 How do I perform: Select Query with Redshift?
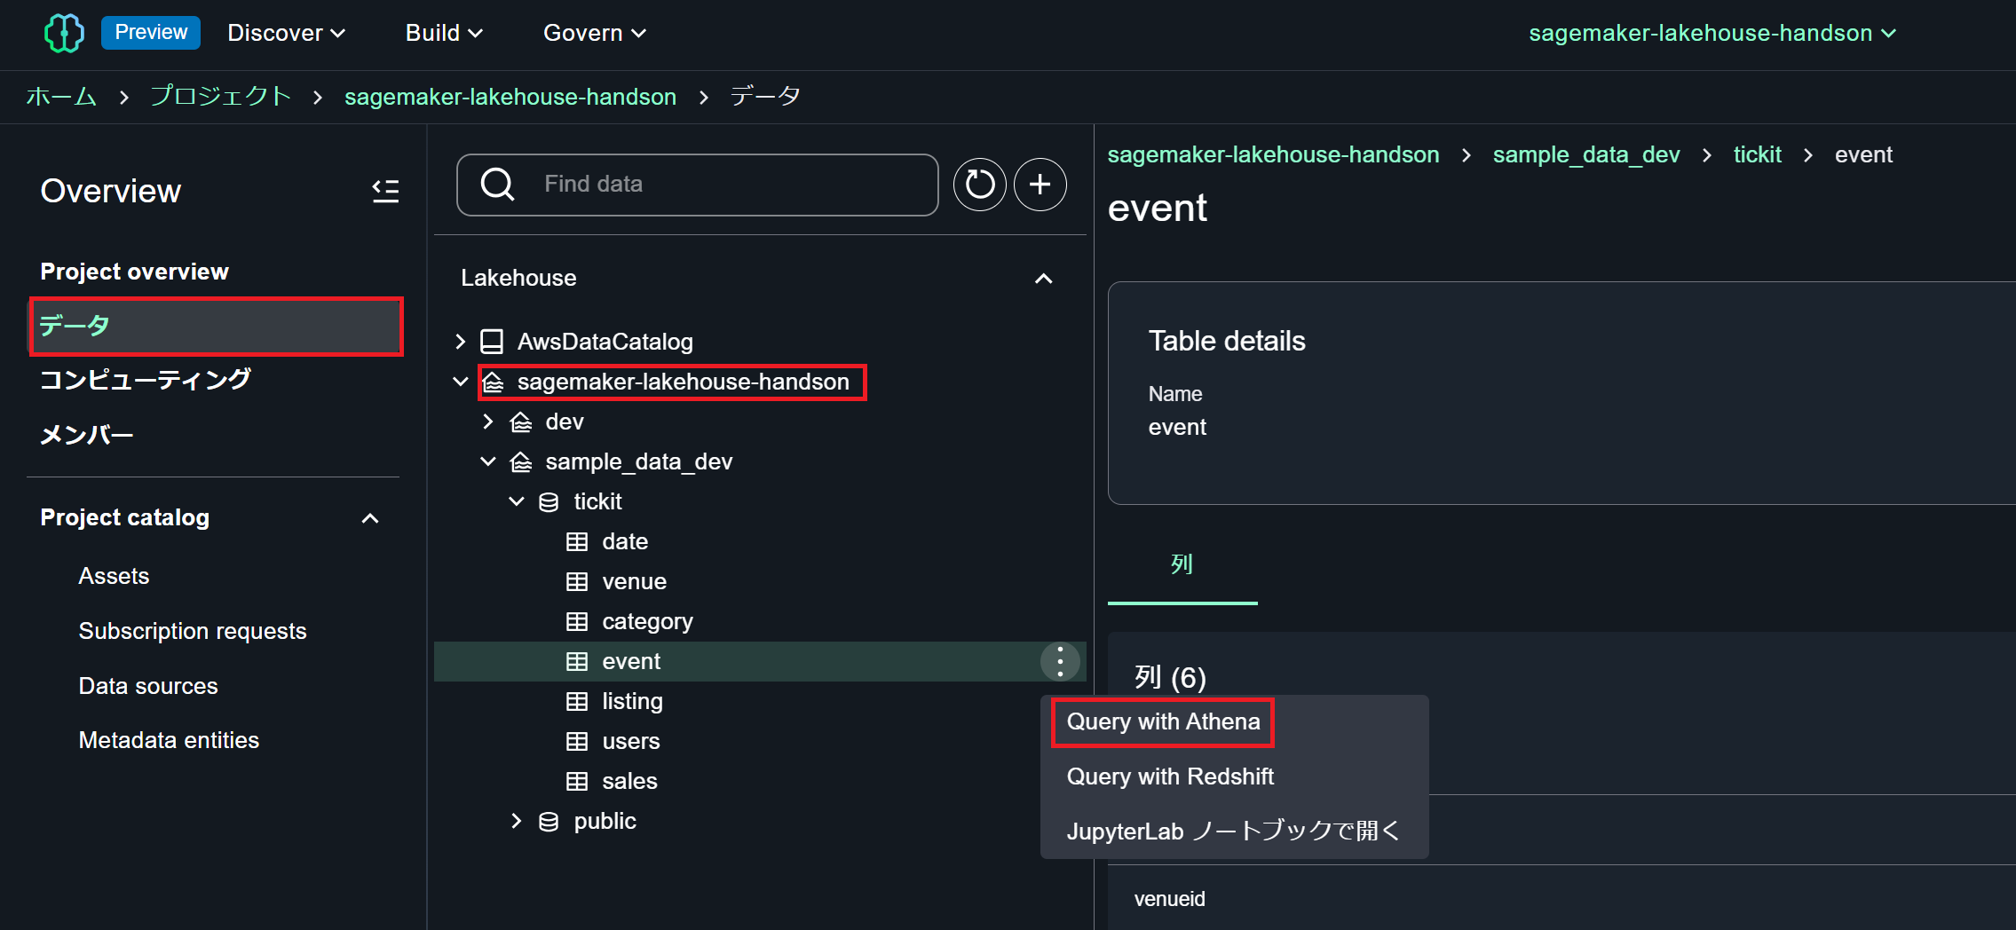pyautogui.click(x=1170, y=776)
